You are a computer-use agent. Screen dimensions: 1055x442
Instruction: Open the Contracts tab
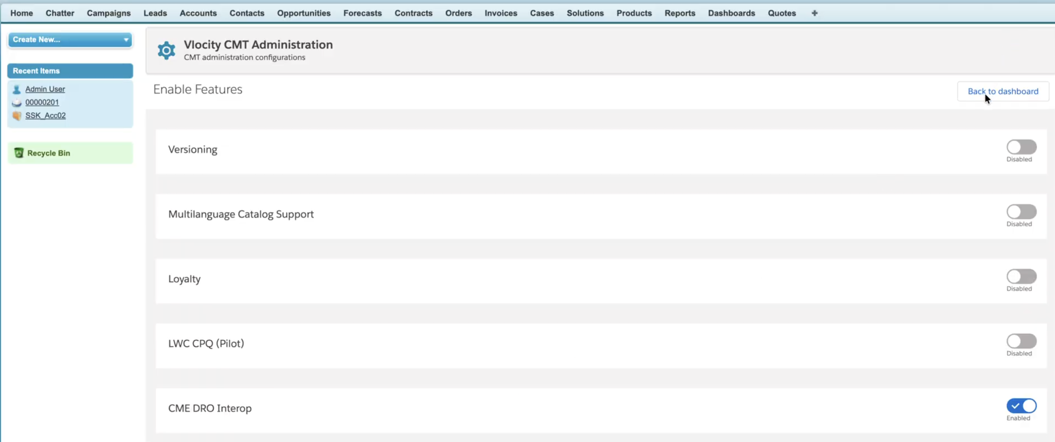(413, 13)
